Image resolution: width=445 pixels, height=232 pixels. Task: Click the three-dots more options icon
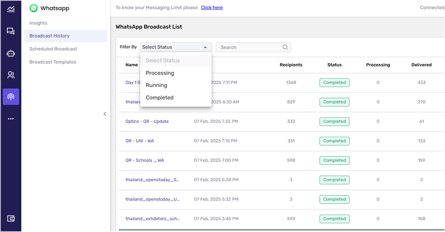click(x=11, y=118)
